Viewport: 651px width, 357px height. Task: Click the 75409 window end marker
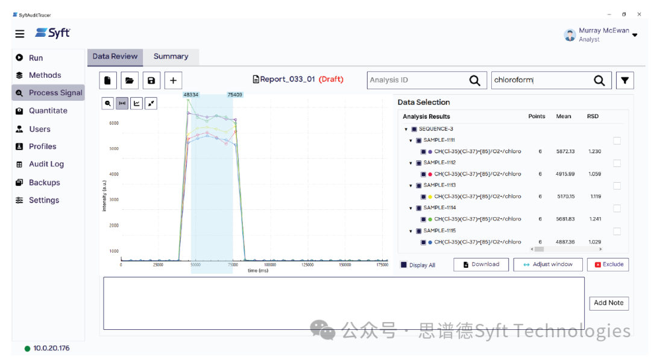click(234, 95)
